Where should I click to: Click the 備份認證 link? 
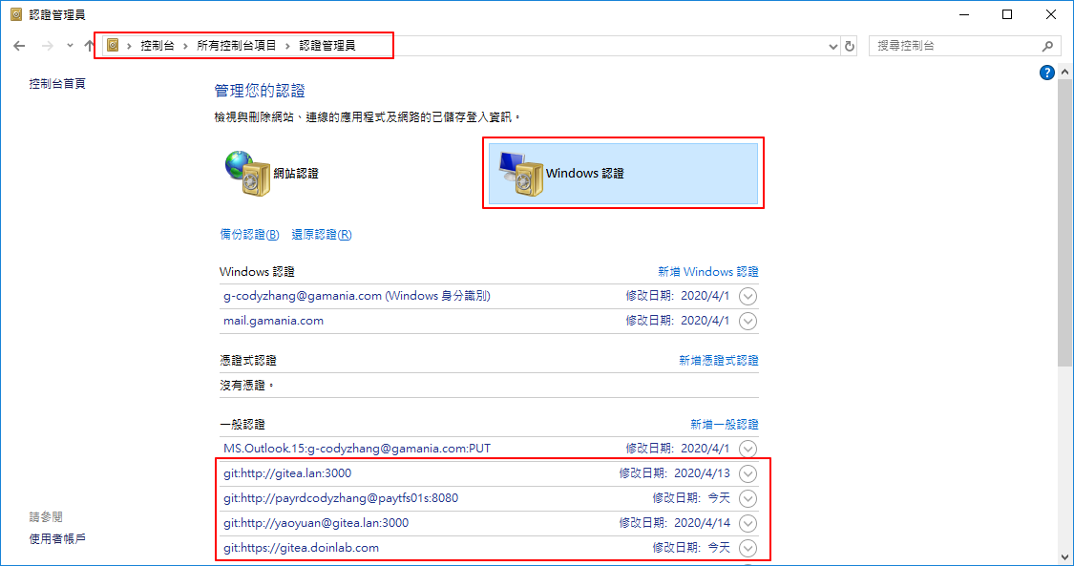pos(248,234)
